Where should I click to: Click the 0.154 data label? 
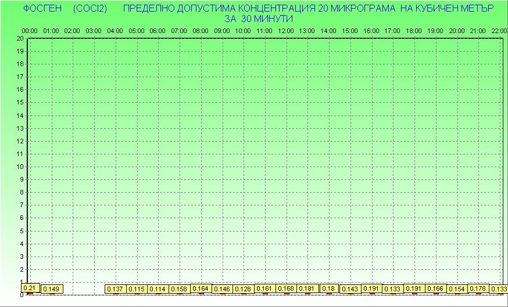coord(457,289)
